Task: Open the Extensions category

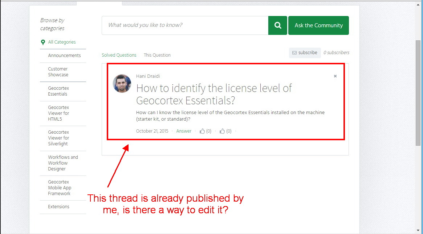Action: (58, 207)
